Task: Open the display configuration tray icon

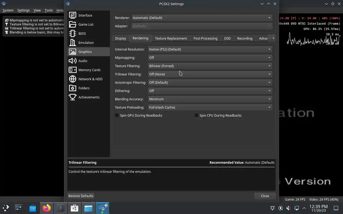Action: pyautogui.click(x=297, y=208)
